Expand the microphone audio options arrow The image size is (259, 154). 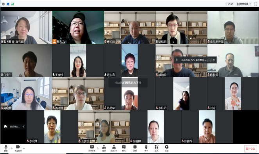tap(12, 148)
